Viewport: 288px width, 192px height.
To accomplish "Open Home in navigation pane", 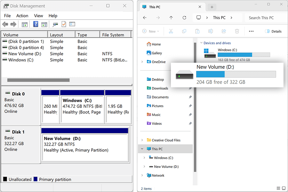I will pos(154,44).
